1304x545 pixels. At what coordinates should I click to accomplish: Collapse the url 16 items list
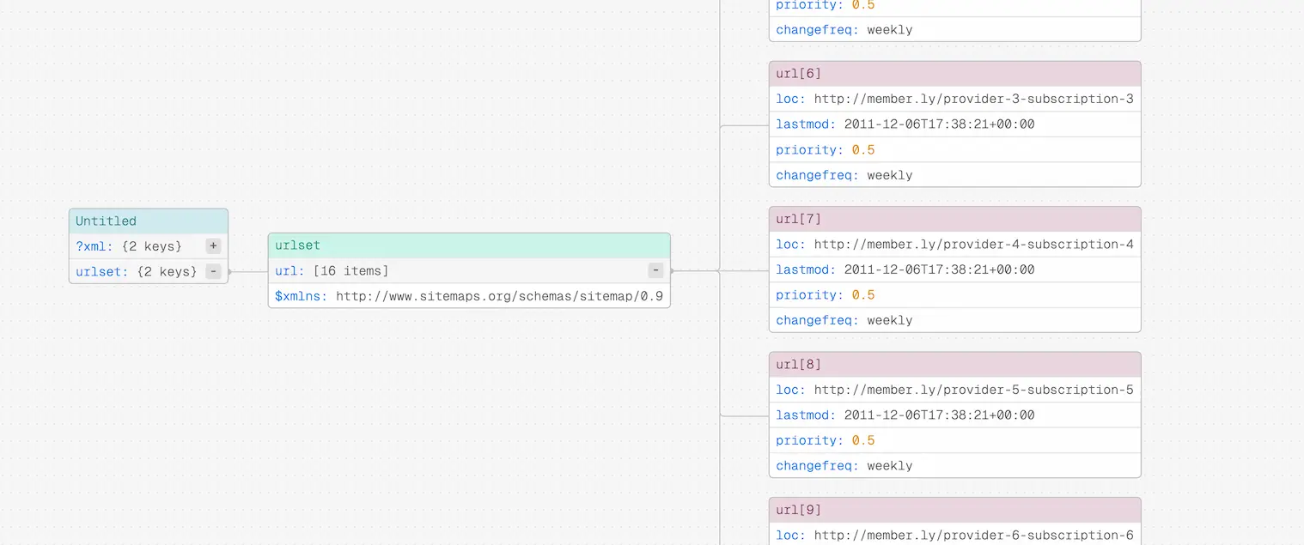point(655,270)
